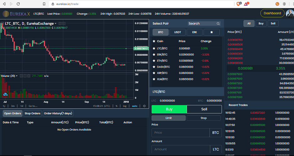
Task: Remove the Volume indicator
Action: 29,76
